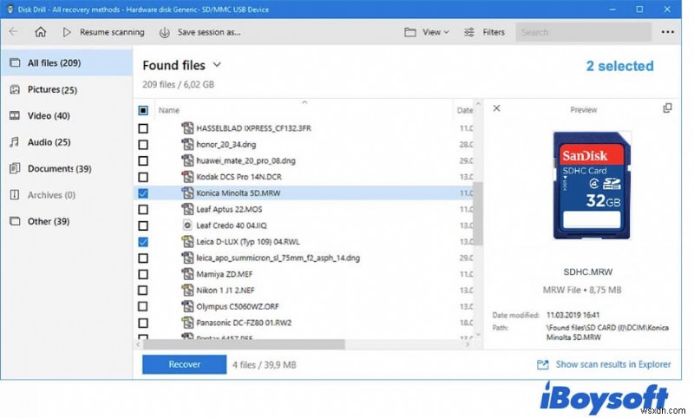Click the horizontal scrollbar of file list
Viewport: 694px width, 418px height.
coord(244,344)
